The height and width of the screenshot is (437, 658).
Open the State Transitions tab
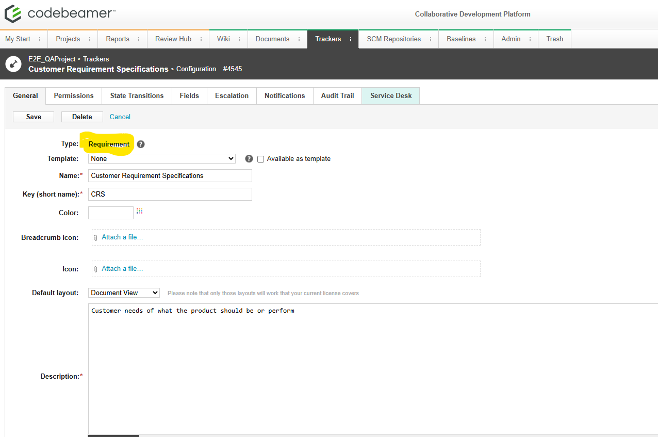tap(137, 96)
